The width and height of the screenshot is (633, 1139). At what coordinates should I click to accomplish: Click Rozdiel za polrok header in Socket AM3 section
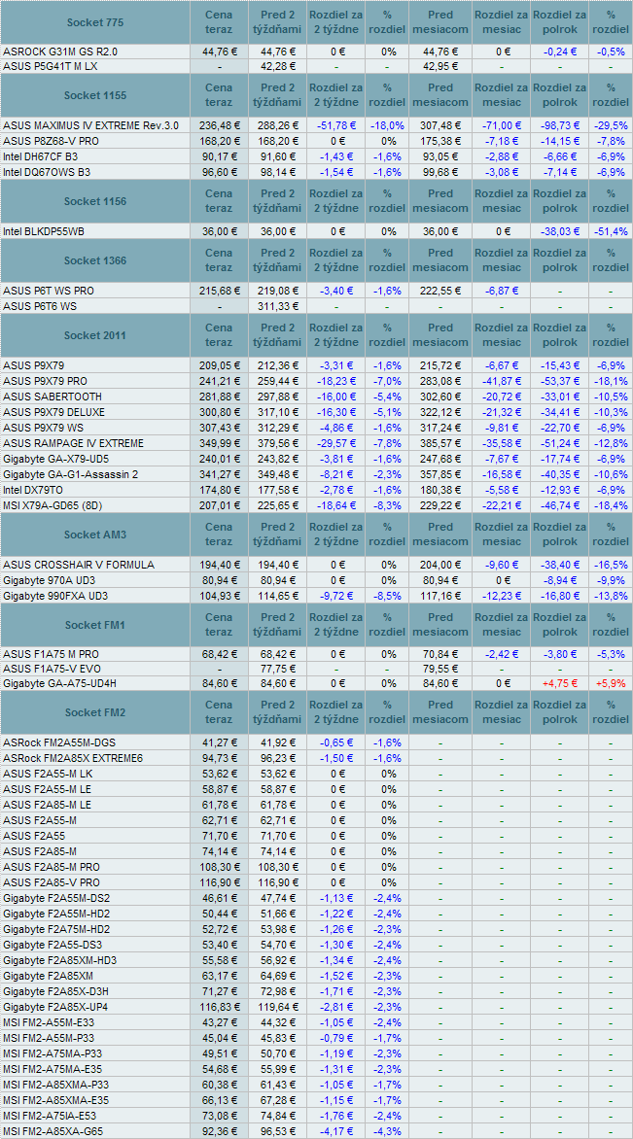(559, 535)
